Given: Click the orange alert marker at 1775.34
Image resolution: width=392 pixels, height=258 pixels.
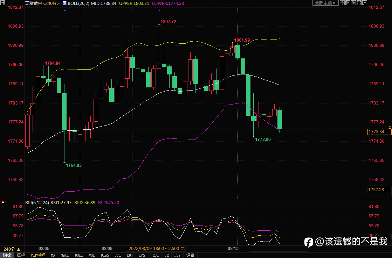Looking at the screenshot, I should click(390, 128).
